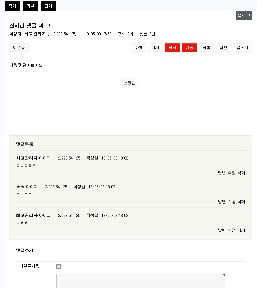Click the 글쓰기 write post button
This screenshot has width=257, height=288.
coord(242,48)
